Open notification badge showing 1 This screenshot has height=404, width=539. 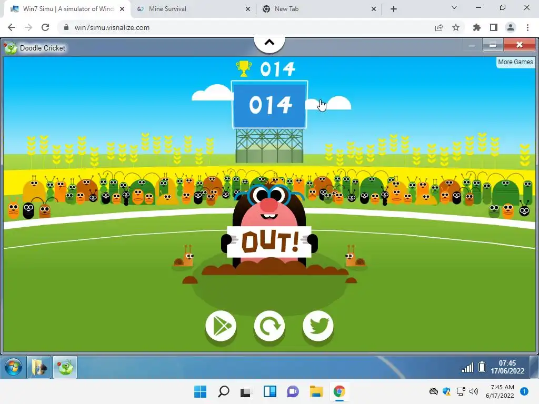click(x=524, y=391)
